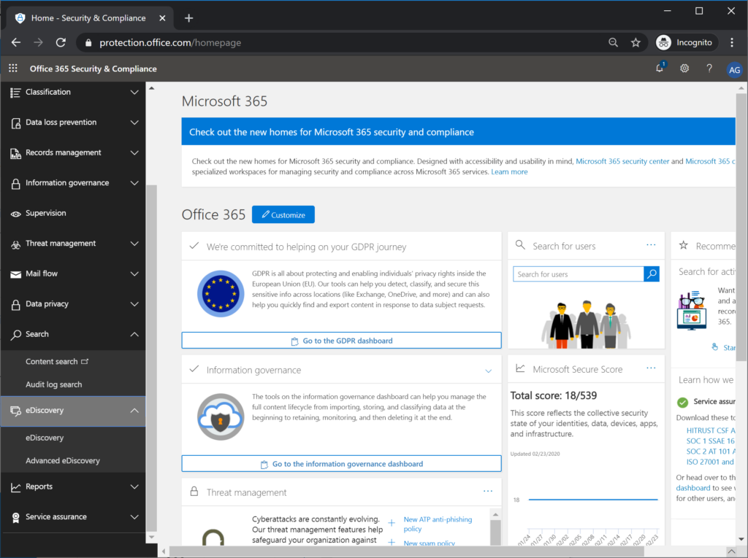The height and width of the screenshot is (558, 748).
Task: Open the Help question mark
Action: click(x=709, y=68)
